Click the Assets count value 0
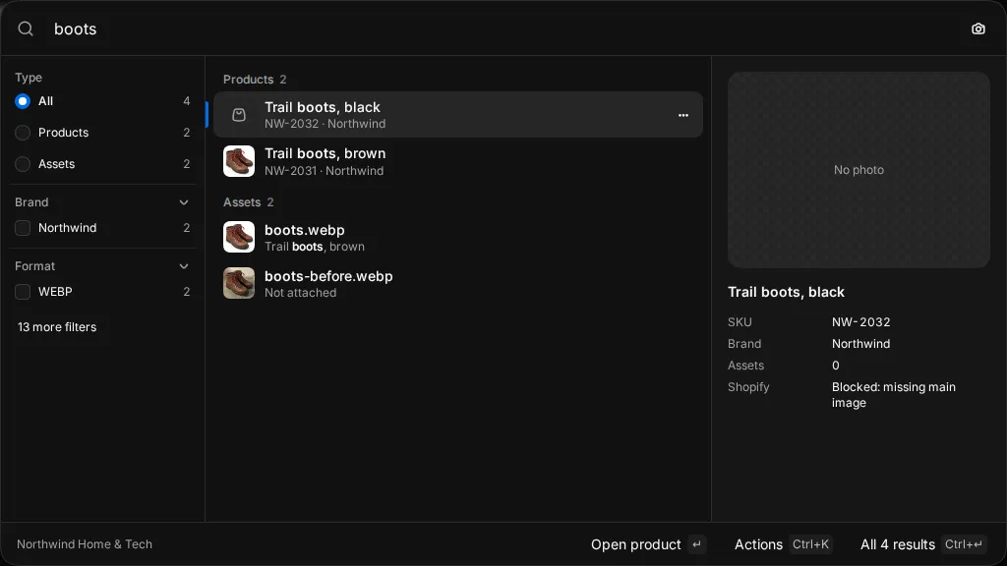1007x566 pixels. click(836, 366)
